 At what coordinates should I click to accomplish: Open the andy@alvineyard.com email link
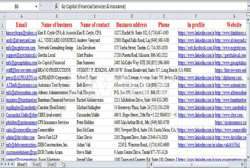pyautogui.click(x=21, y=40)
